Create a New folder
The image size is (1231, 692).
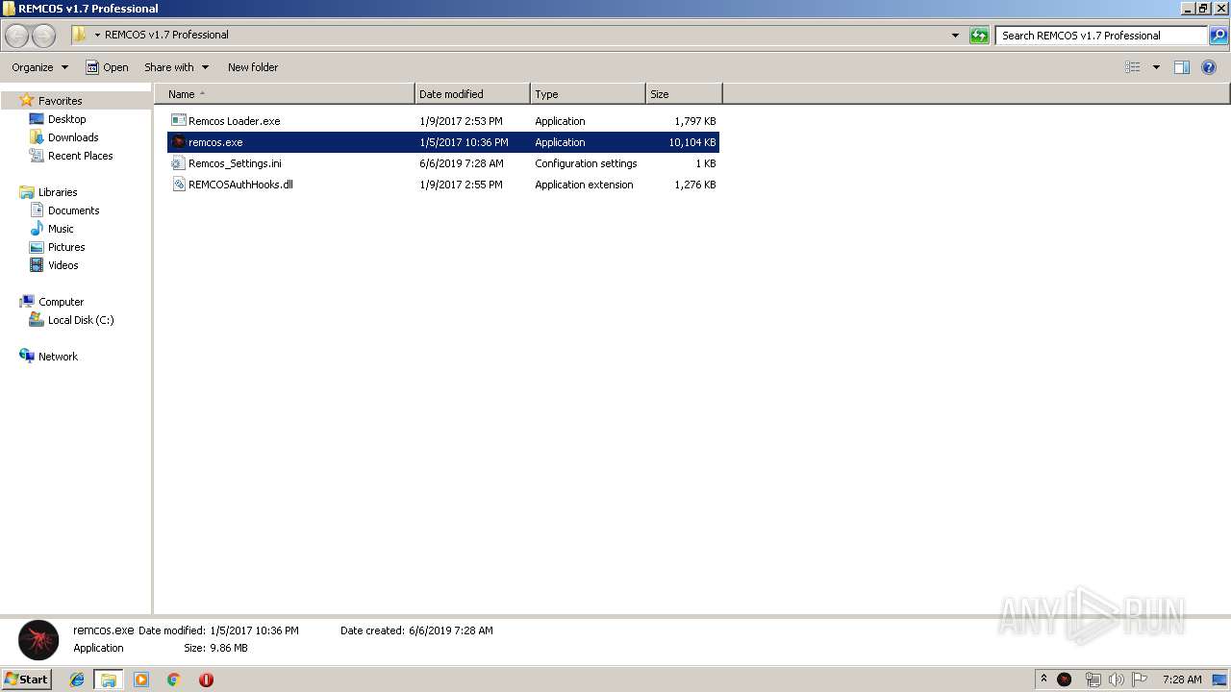(253, 67)
